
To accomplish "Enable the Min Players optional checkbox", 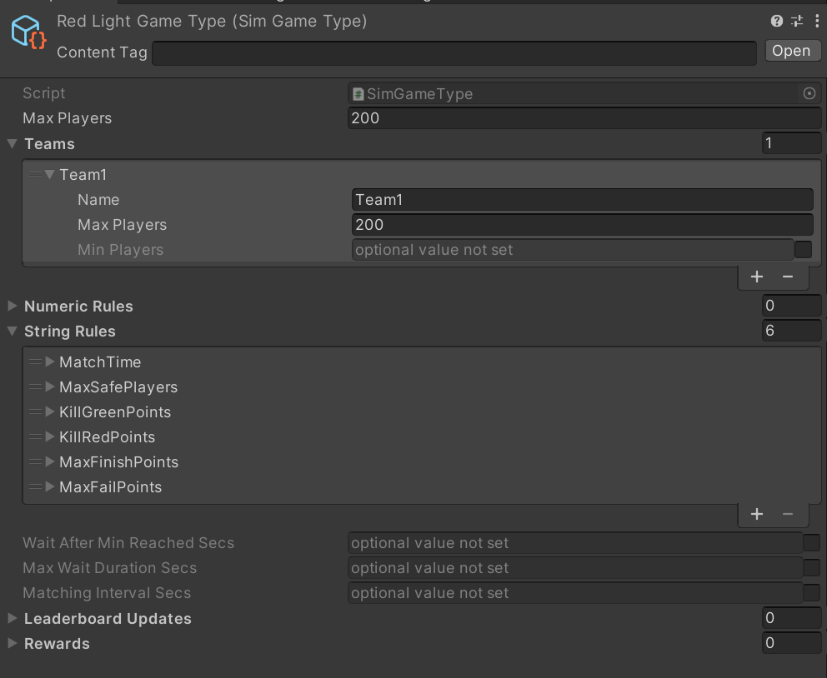I will [803, 250].
